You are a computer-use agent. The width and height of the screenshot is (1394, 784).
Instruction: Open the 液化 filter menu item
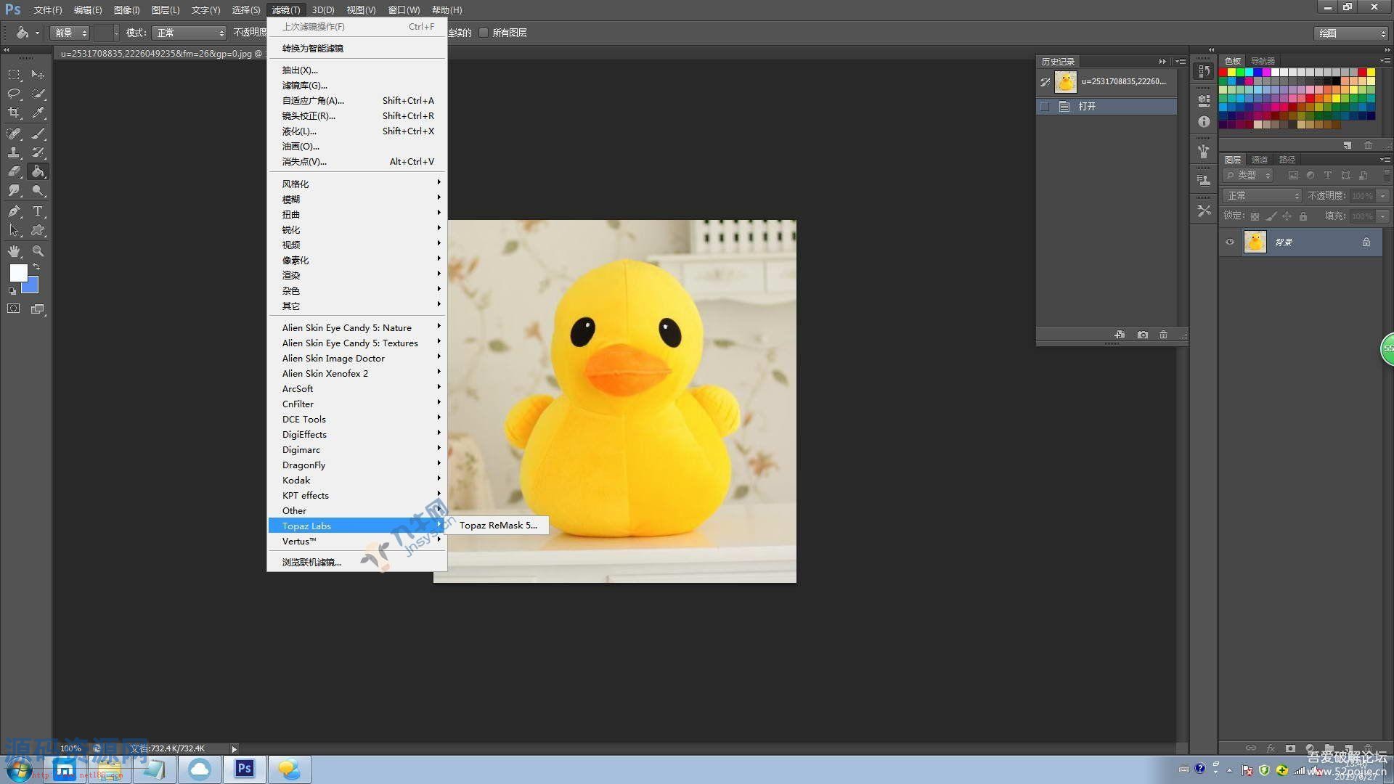[299, 131]
